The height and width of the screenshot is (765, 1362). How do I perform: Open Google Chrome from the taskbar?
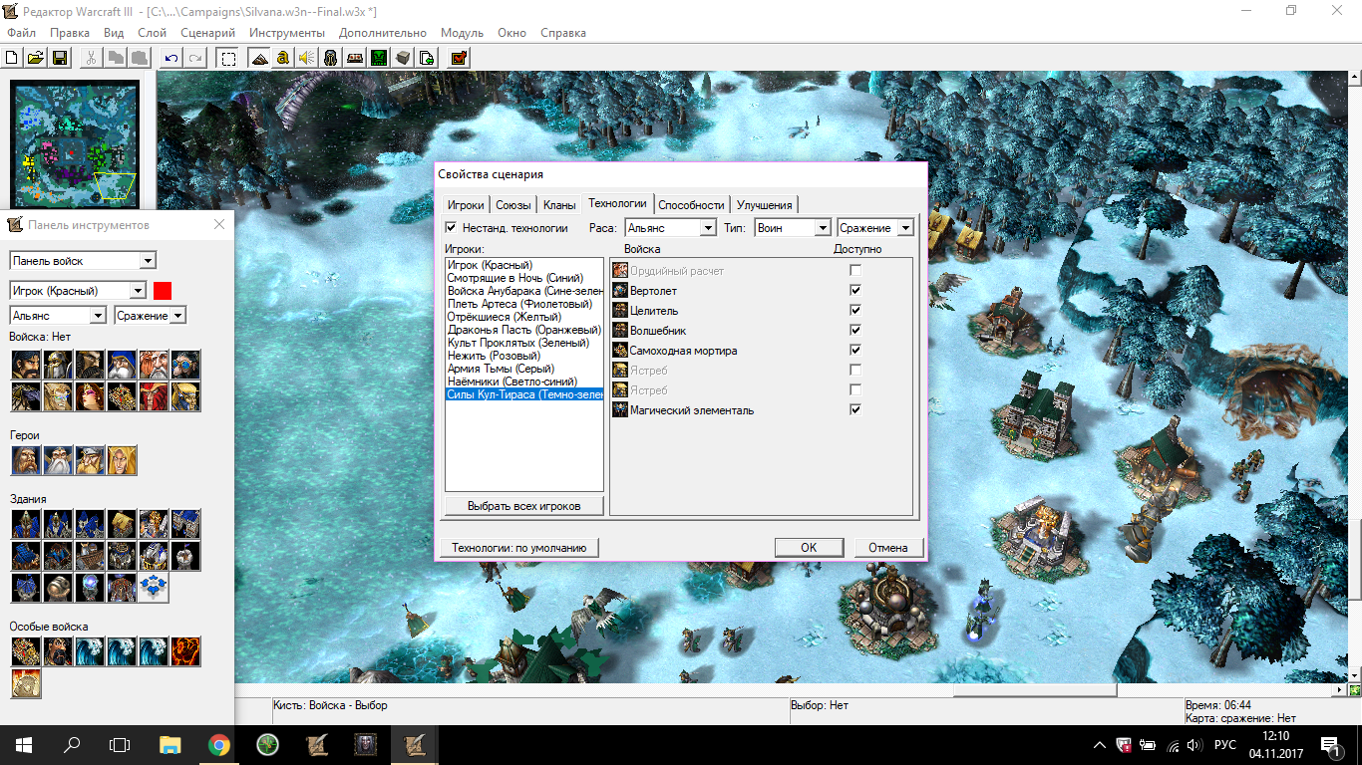pyautogui.click(x=219, y=744)
